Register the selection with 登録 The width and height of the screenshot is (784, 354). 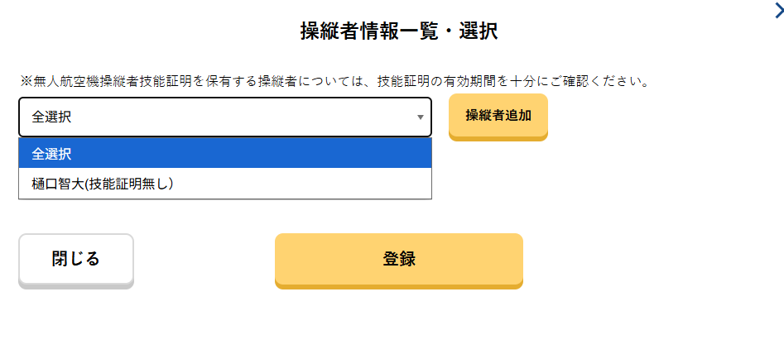click(x=398, y=259)
